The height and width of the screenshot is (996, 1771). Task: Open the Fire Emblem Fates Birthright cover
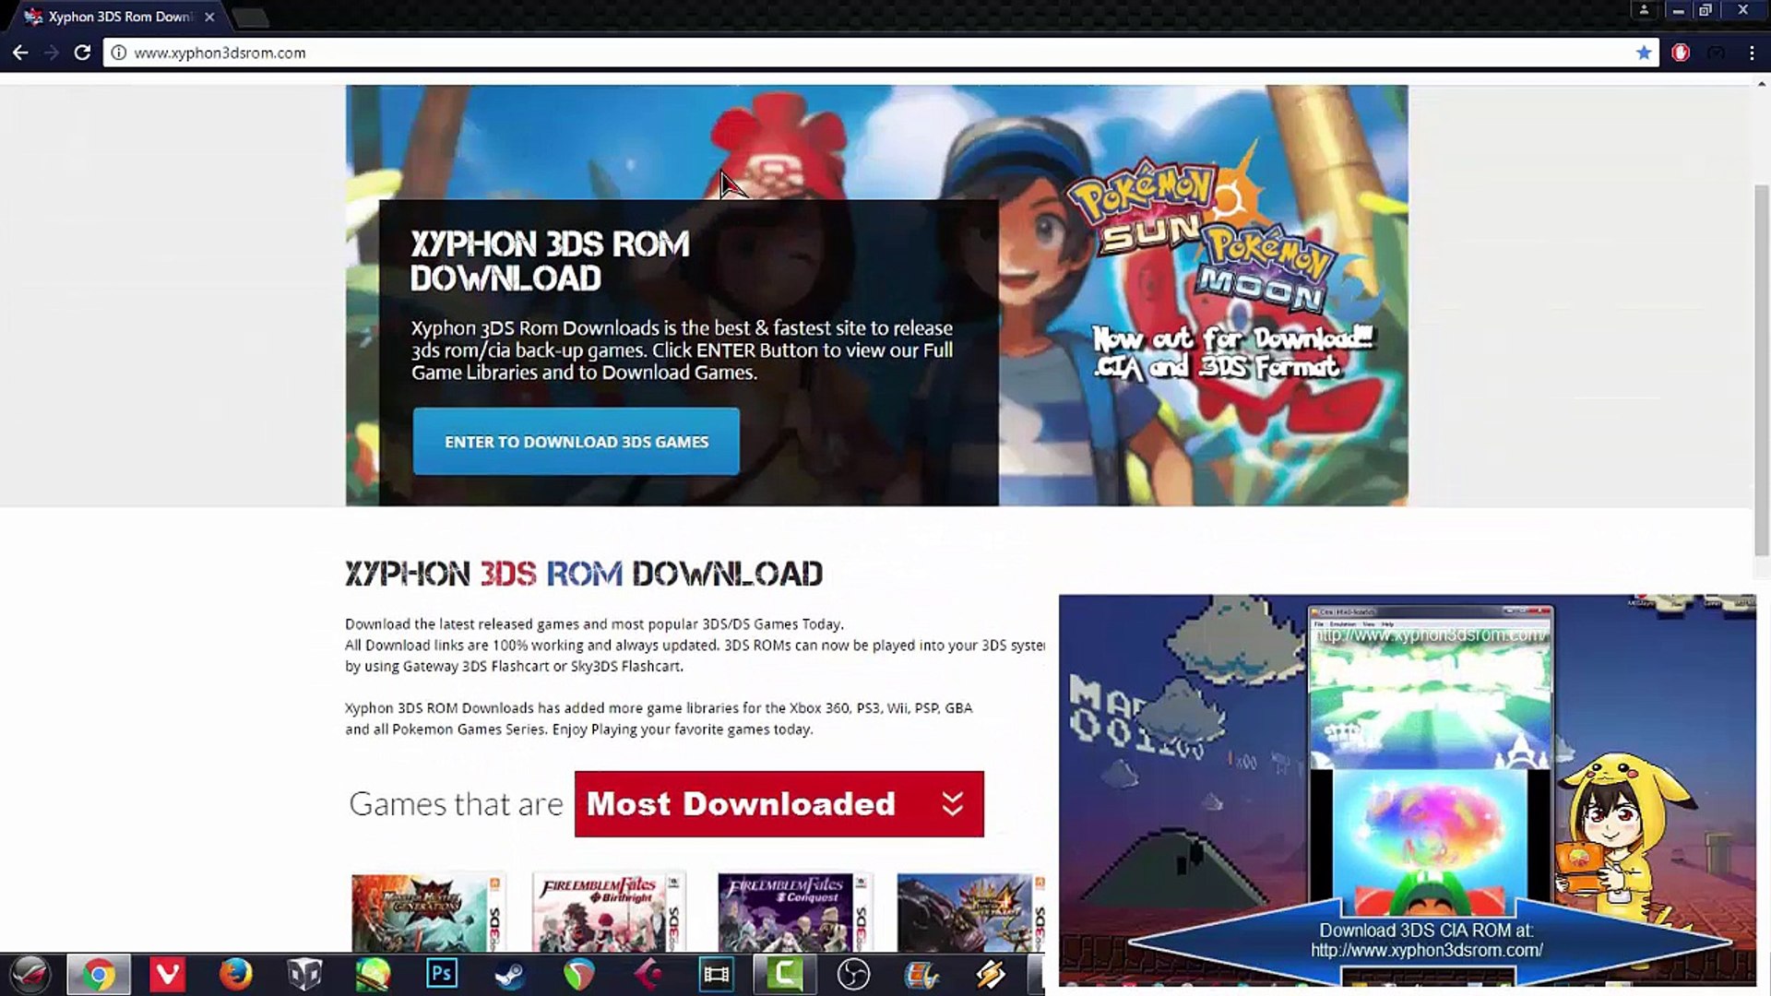(608, 912)
